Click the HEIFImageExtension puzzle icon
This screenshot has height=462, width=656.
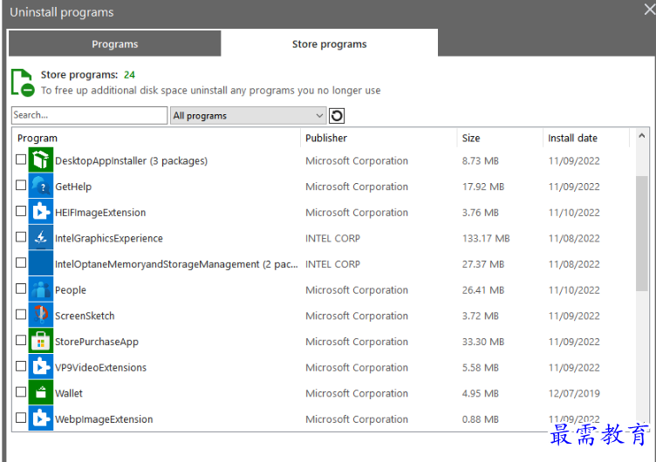41,212
